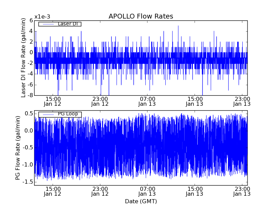
Task: Click the "-4" tick on Laser DI axis
Action: coord(30,74)
